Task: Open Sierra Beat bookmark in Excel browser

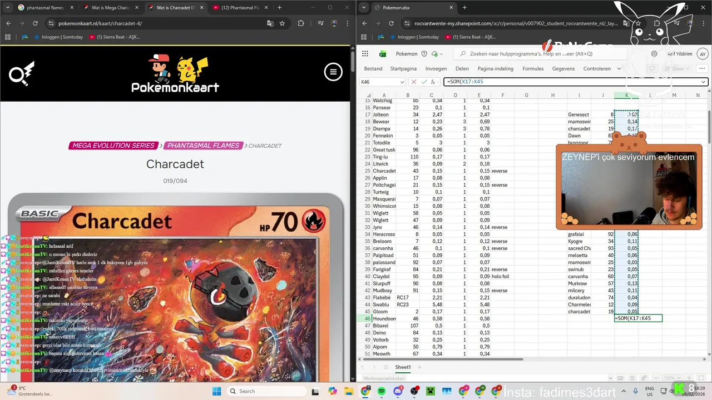Action: 469,37
